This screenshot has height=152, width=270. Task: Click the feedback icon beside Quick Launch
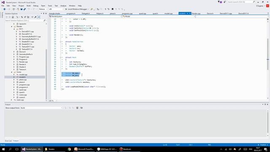pos(225,2)
